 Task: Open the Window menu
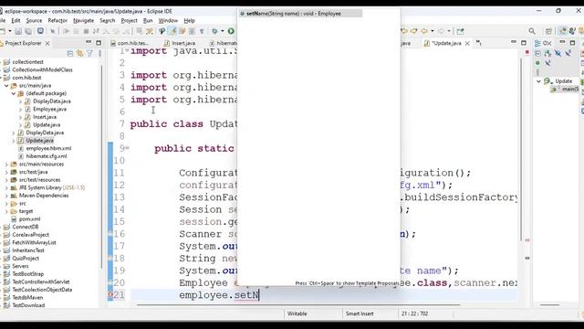click(168, 20)
